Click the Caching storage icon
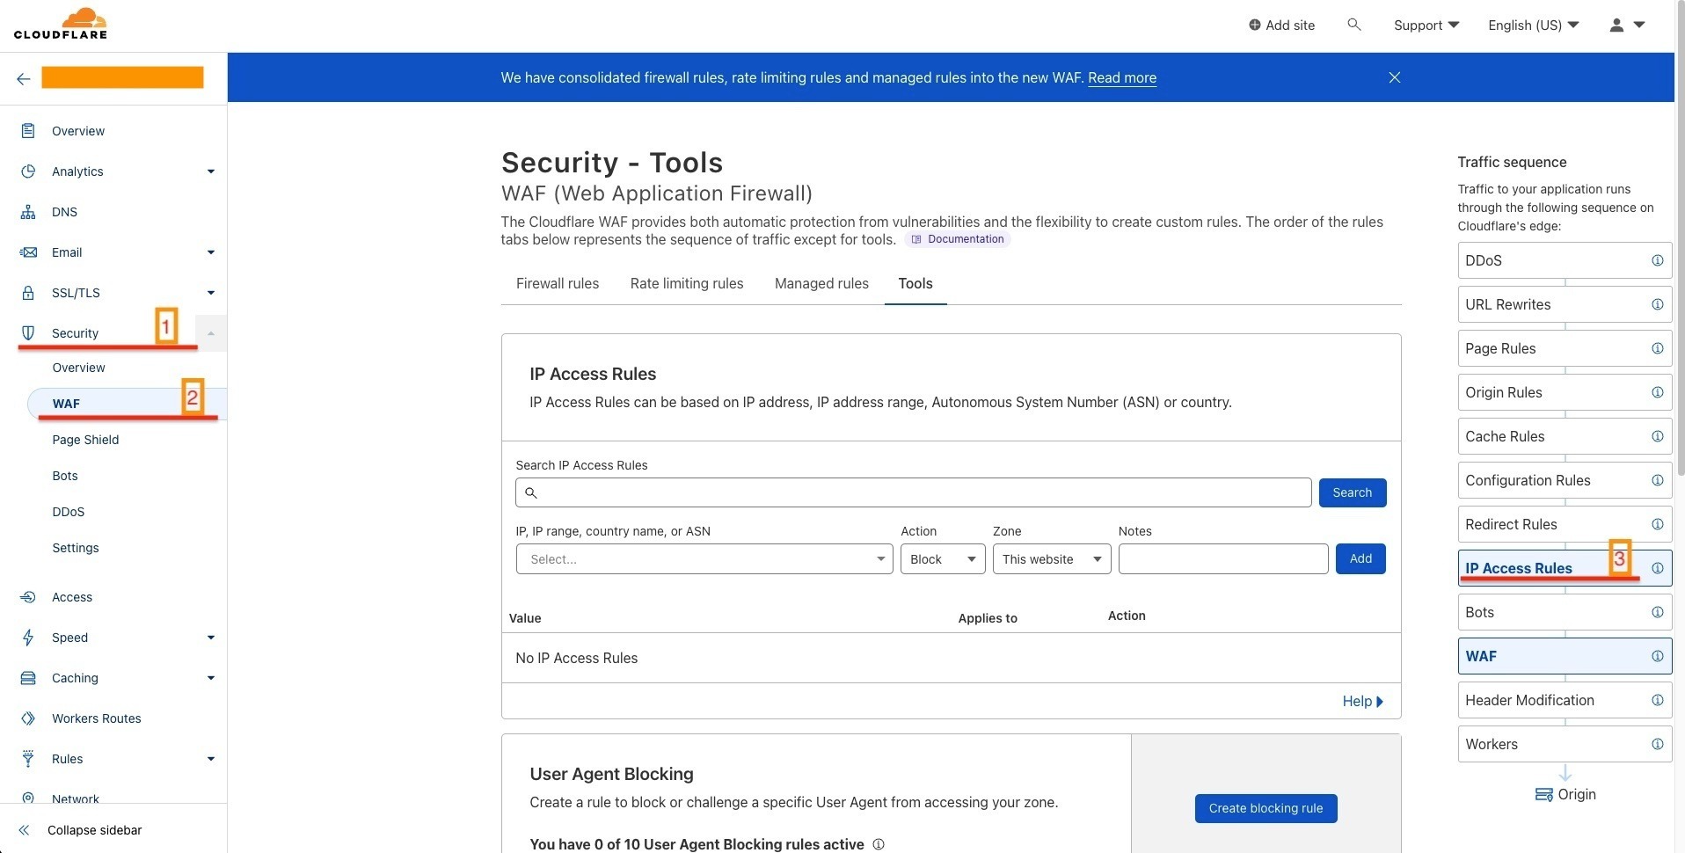Viewport: 1685px width, 853px height. click(x=28, y=678)
